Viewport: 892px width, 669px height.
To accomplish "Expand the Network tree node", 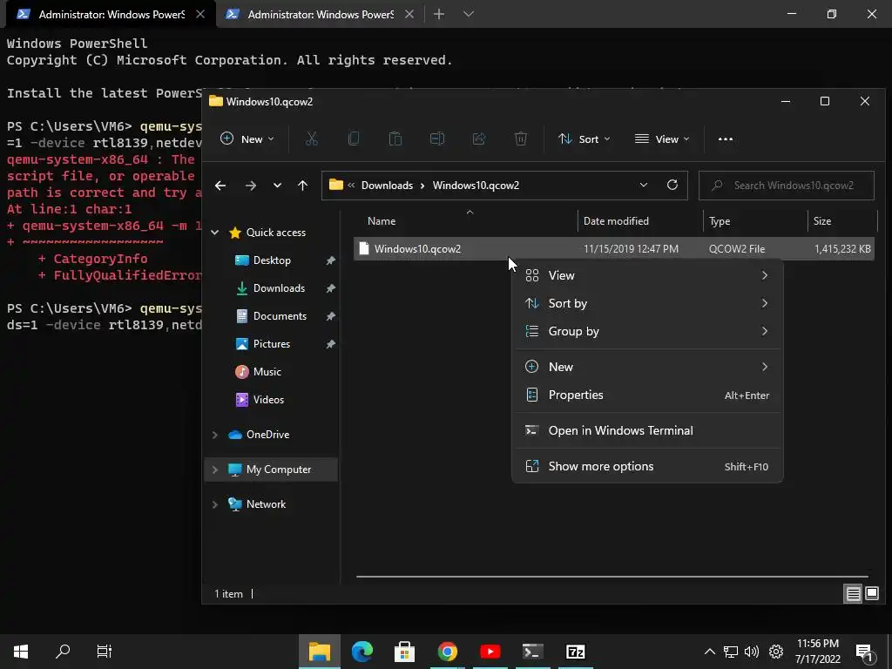I will (215, 504).
